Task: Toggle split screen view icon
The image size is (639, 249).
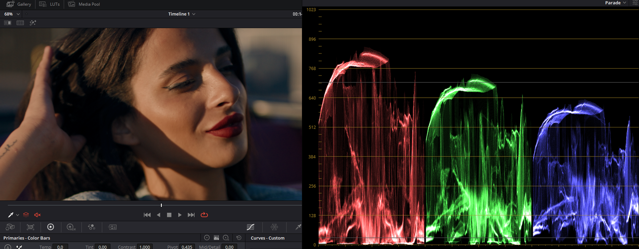Action: pos(20,23)
